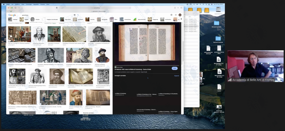Select the 'ritratto' filter chip
Image resolution: width=285 pixels, height=131 pixels.
click(35, 20)
